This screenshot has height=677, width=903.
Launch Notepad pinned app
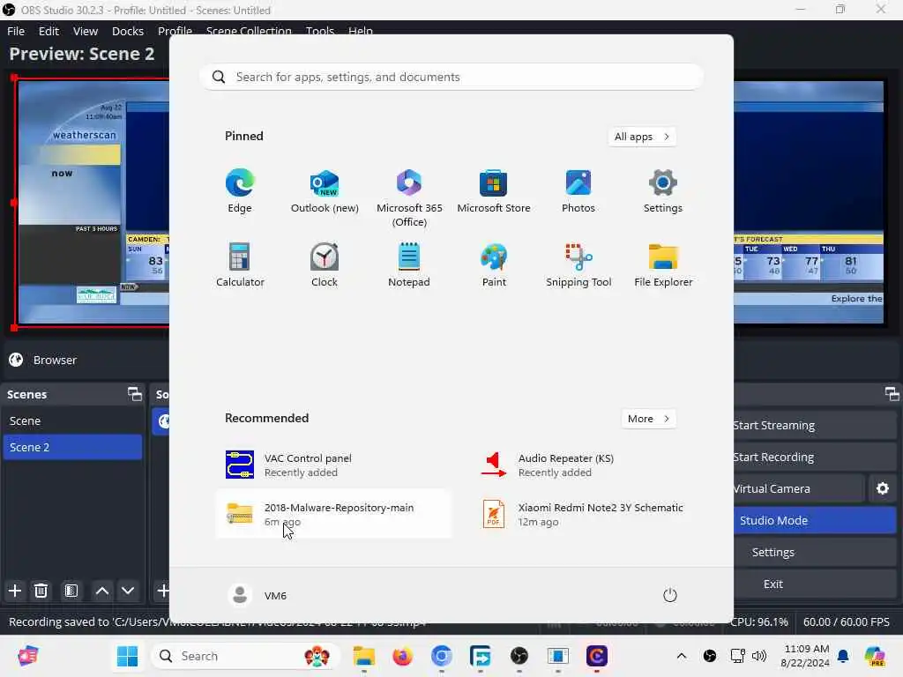pos(409,264)
